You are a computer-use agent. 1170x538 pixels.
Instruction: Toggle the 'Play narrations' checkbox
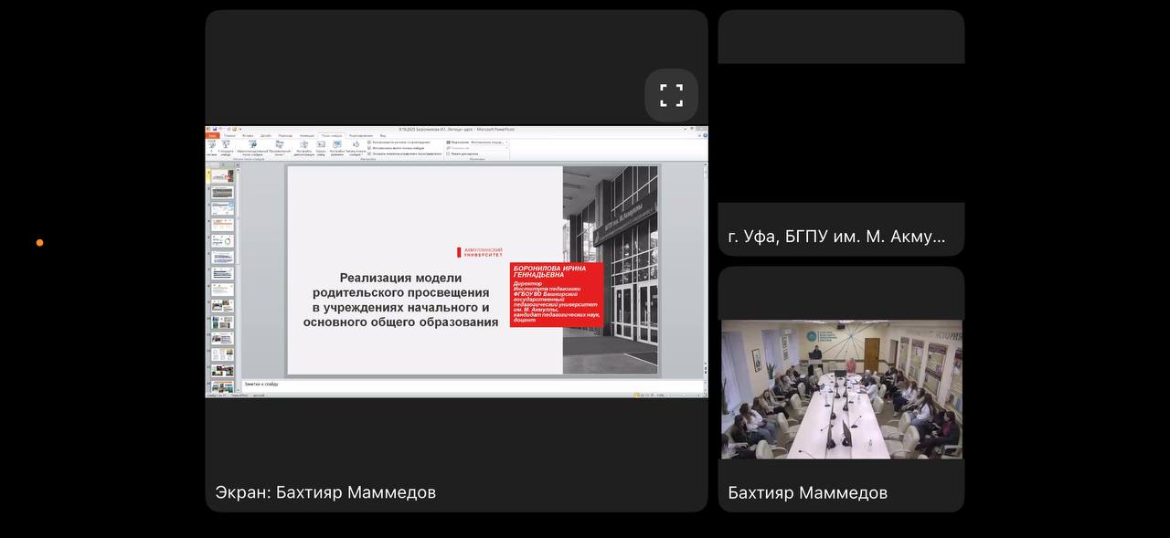[369, 142]
